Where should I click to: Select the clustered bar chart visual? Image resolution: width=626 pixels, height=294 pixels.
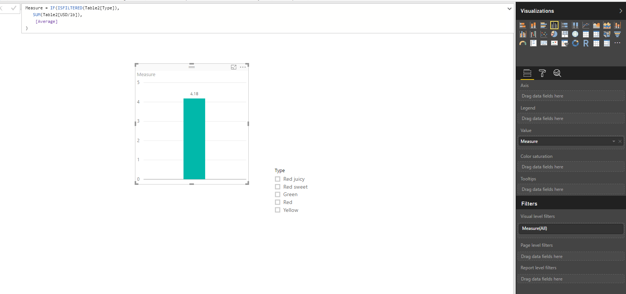(543, 25)
